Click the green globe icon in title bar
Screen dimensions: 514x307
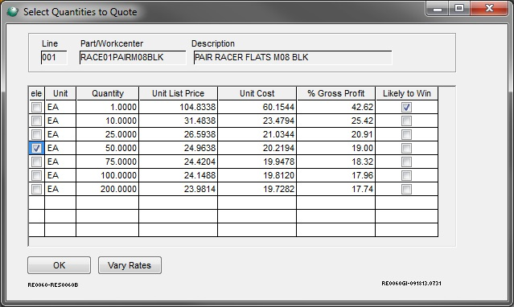click(12, 12)
